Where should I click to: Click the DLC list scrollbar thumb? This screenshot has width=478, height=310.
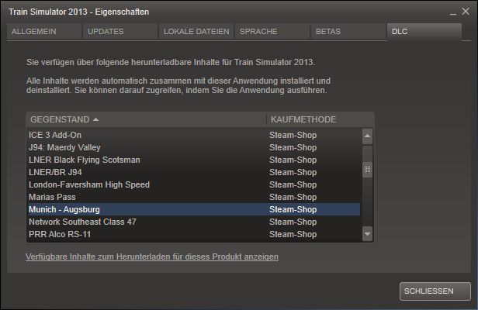tap(367, 169)
